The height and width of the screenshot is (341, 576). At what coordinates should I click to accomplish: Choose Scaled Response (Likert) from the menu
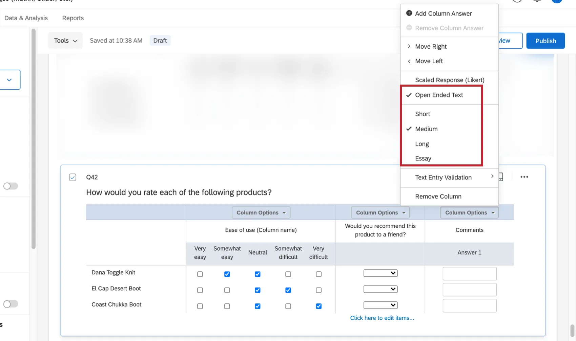(x=450, y=80)
